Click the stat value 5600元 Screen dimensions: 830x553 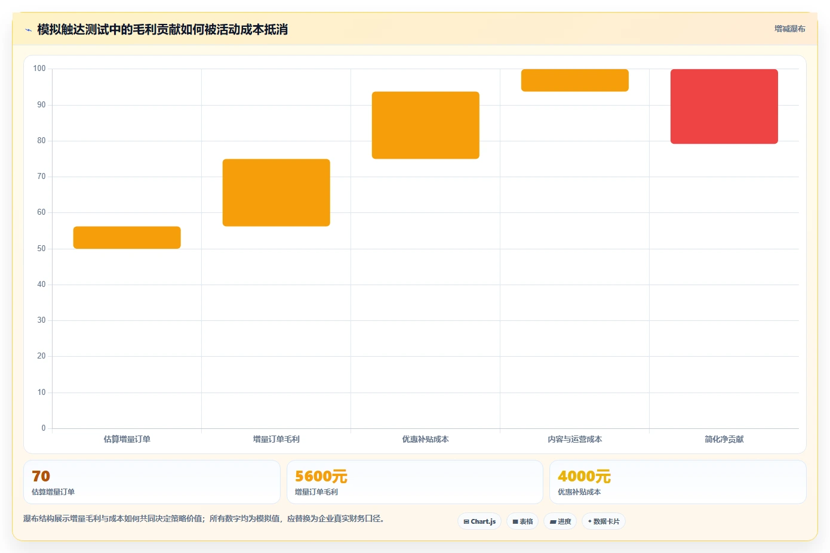(321, 476)
